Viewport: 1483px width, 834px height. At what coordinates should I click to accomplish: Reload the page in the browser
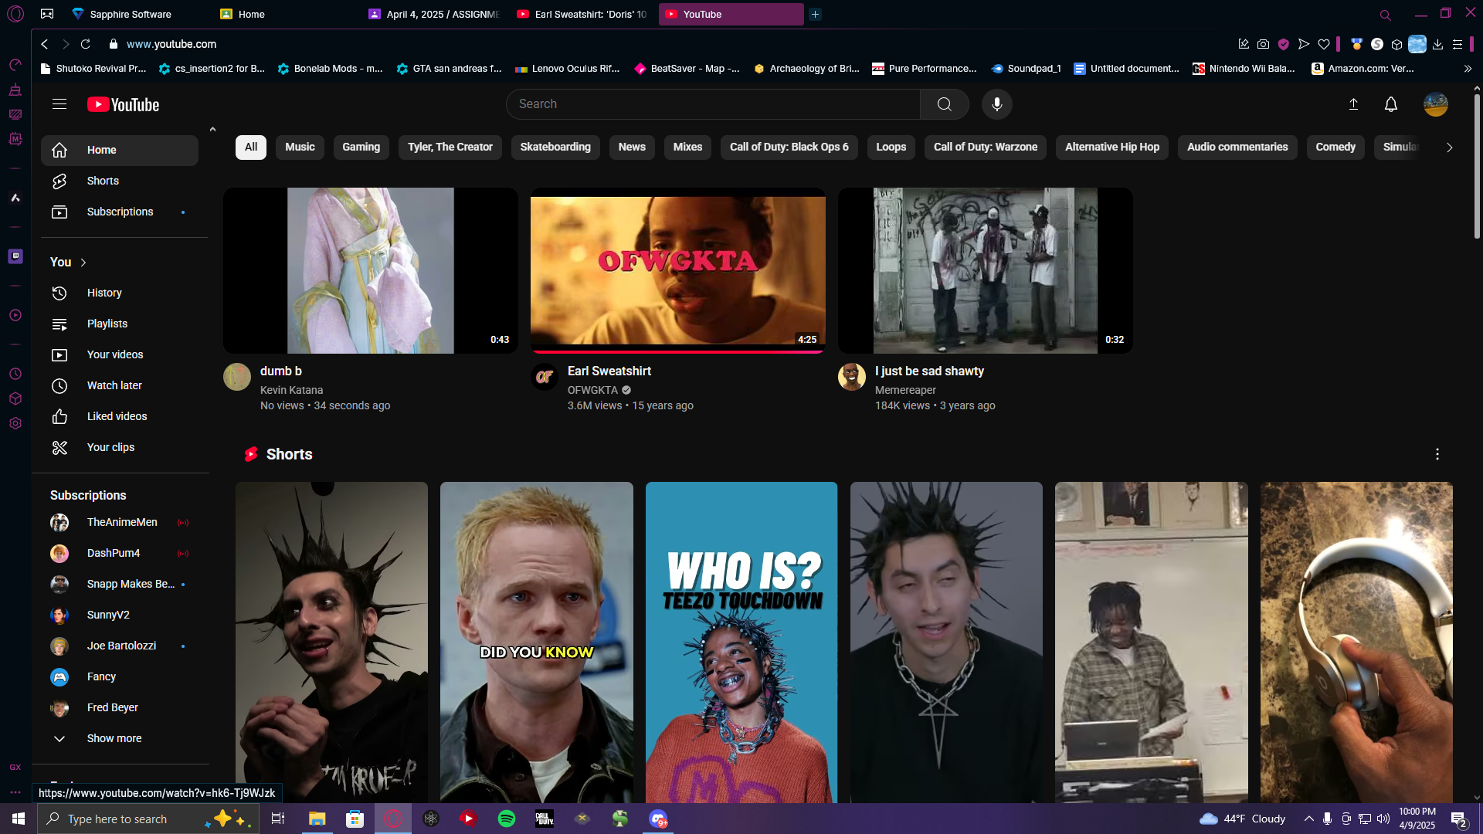pos(86,44)
